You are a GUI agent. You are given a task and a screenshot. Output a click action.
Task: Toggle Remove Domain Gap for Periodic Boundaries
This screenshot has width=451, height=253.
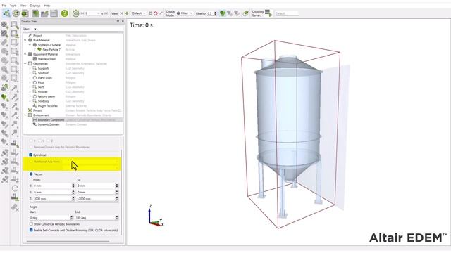pyautogui.click(x=31, y=147)
